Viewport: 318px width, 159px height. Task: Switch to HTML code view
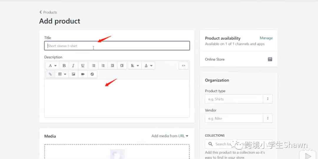point(183,66)
